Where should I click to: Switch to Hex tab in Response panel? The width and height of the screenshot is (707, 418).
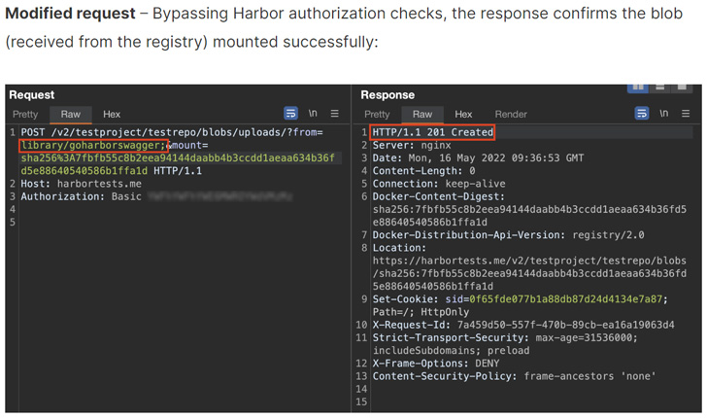click(463, 114)
